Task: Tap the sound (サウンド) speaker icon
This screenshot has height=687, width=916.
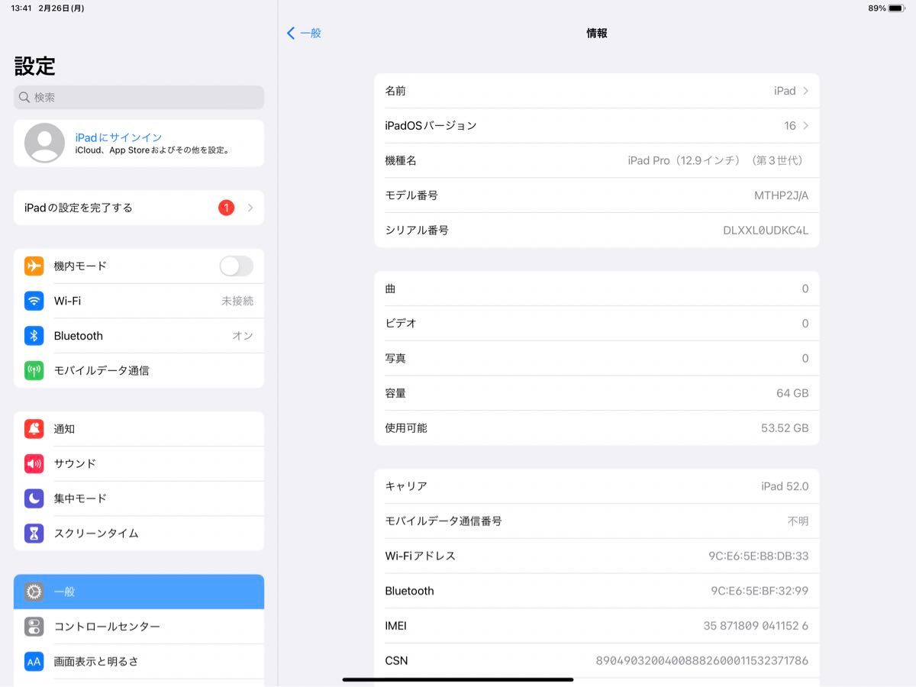Action: coord(34,463)
